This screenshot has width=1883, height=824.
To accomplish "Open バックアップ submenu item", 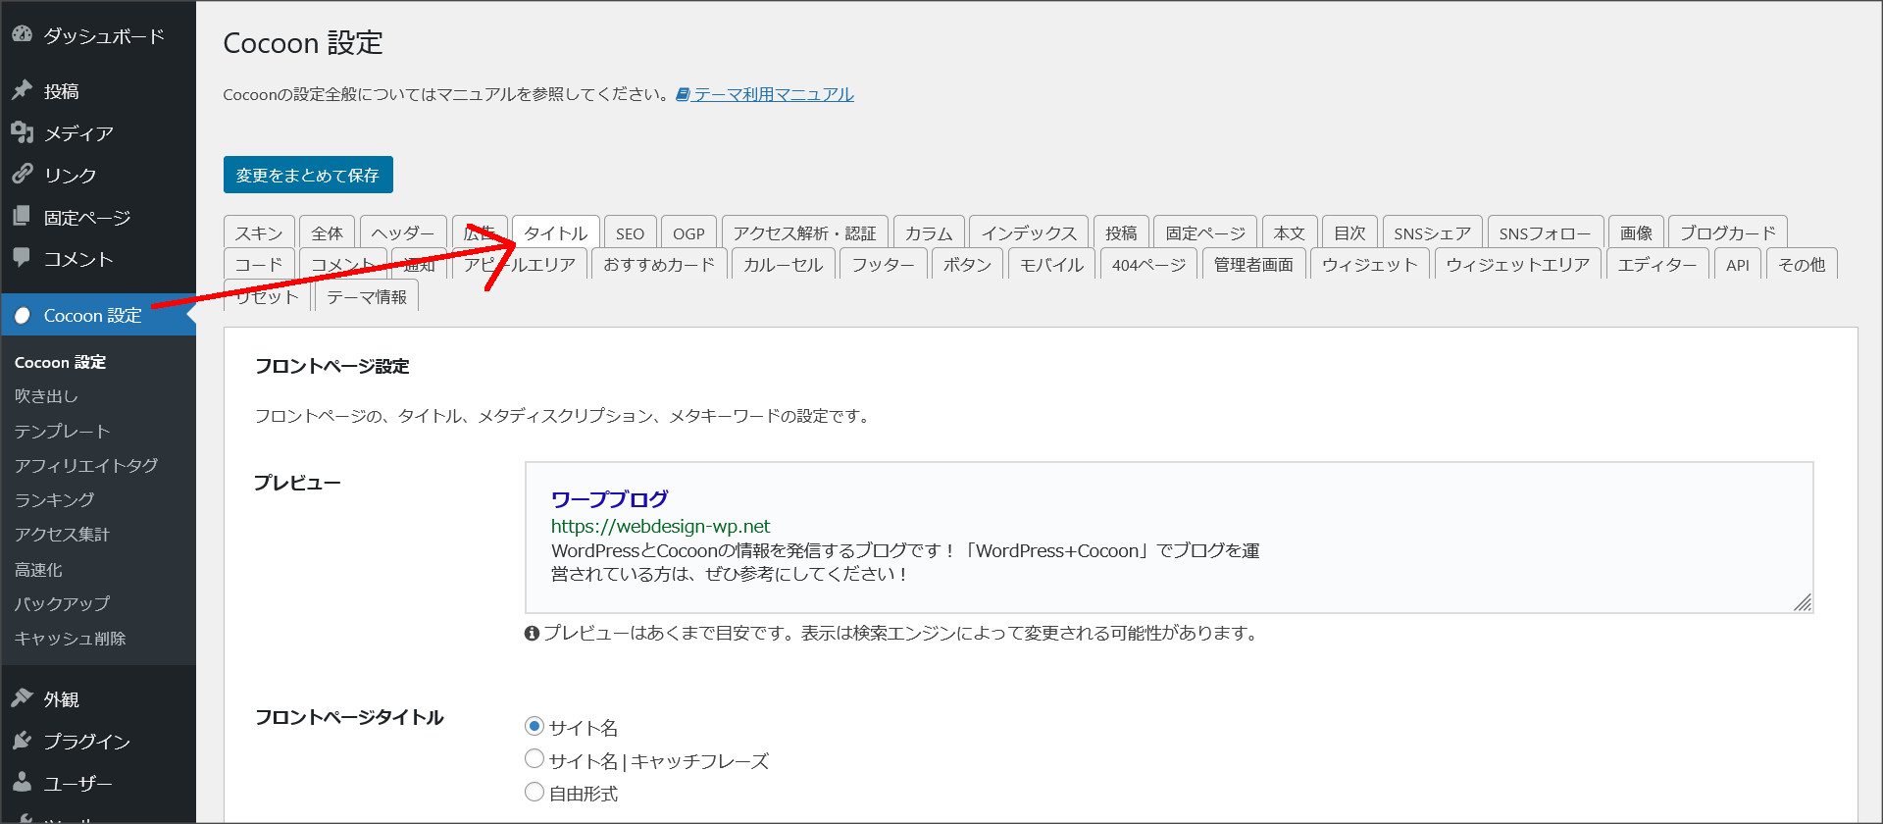I will (x=62, y=603).
